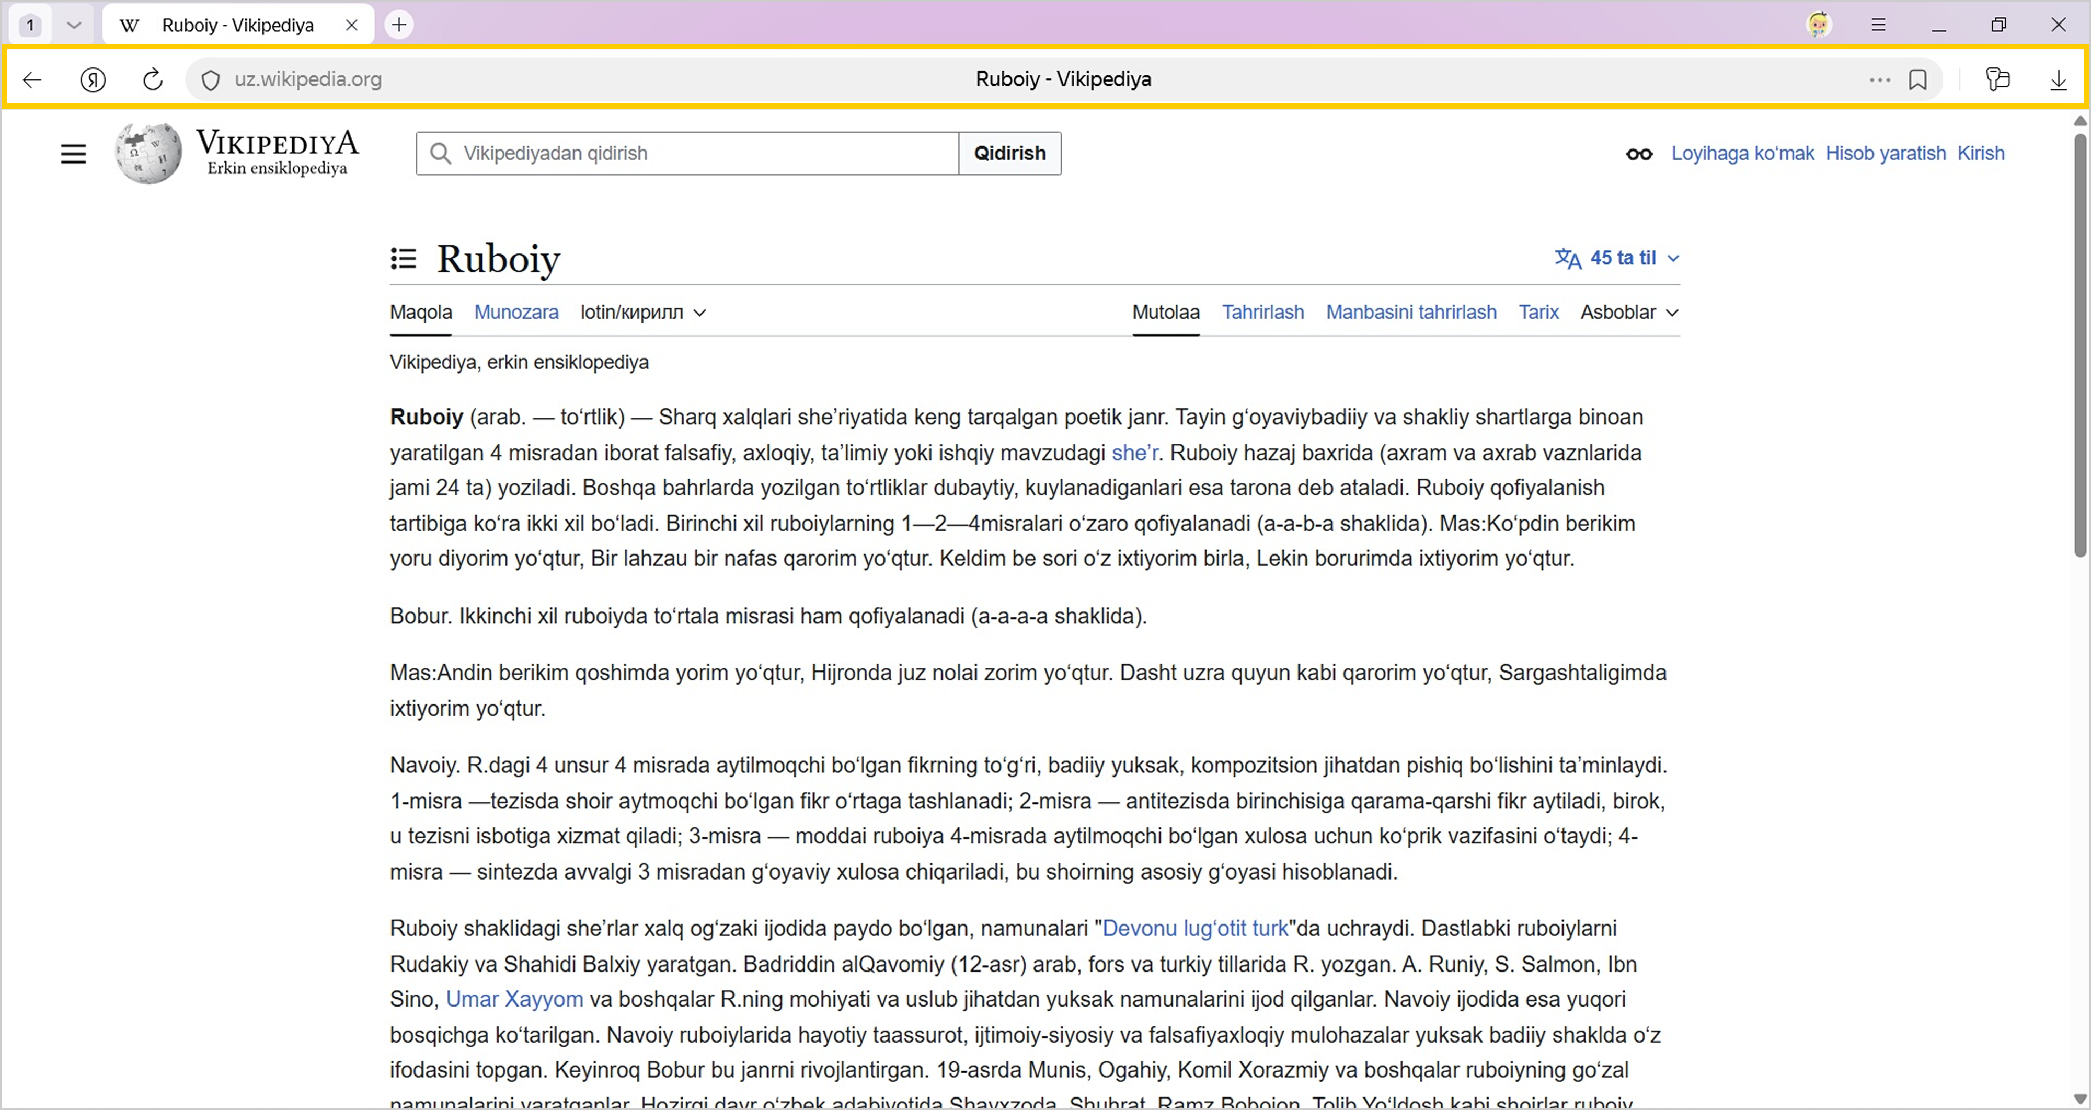Image resolution: width=2091 pixels, height=1110 pixels.
Task: Click the Qidirish search button
Action: 1010,153
